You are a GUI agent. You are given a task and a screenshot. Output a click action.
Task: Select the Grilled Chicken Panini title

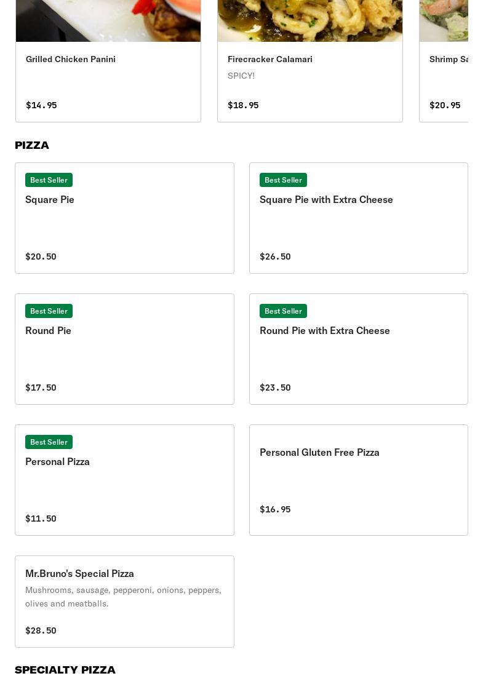pyautogui.click(x=71, y=59)
